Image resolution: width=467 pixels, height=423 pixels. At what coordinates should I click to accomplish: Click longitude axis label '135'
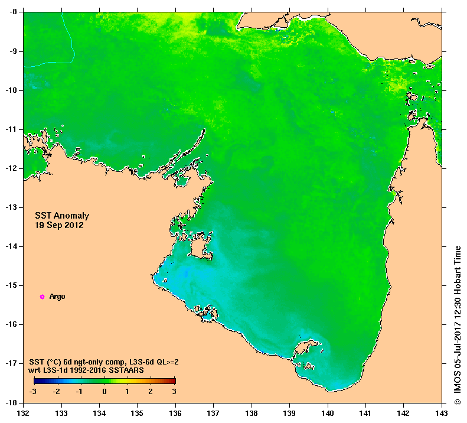138,413
